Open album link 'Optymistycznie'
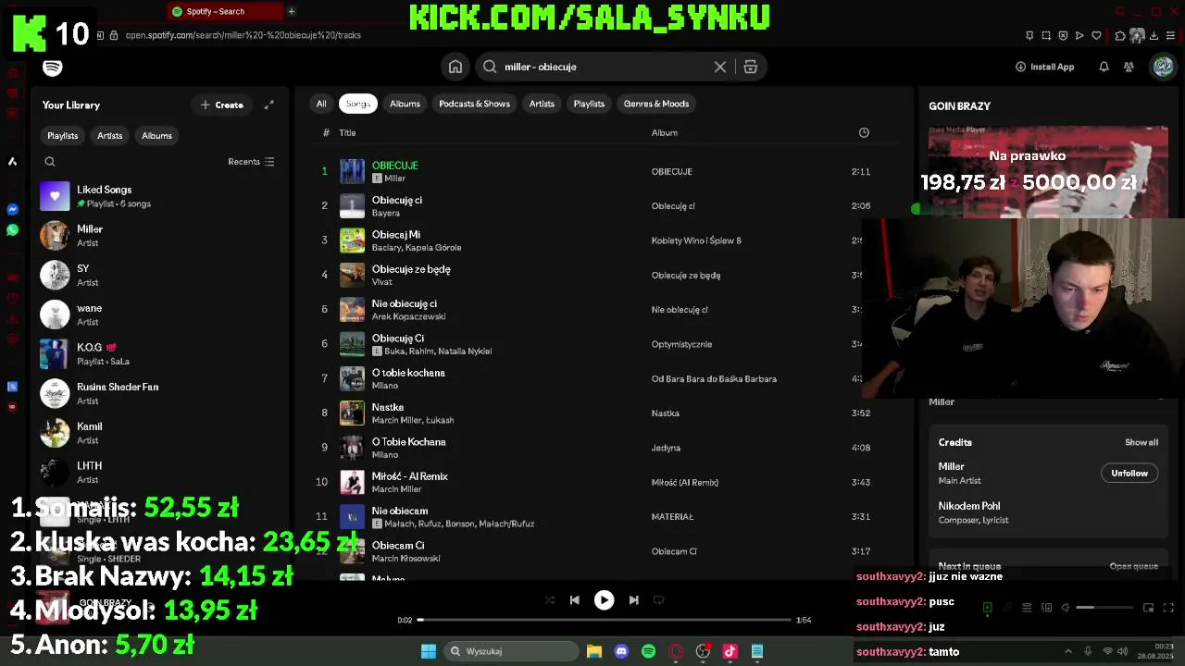 click(681, 344)
